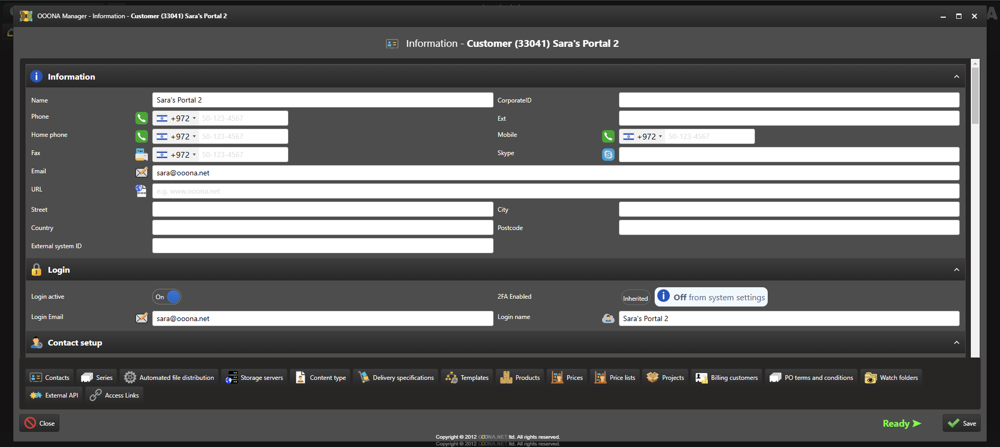Click the green phone icon beside Phone
The image size is (1000, 447).
[x=141, y=118]
